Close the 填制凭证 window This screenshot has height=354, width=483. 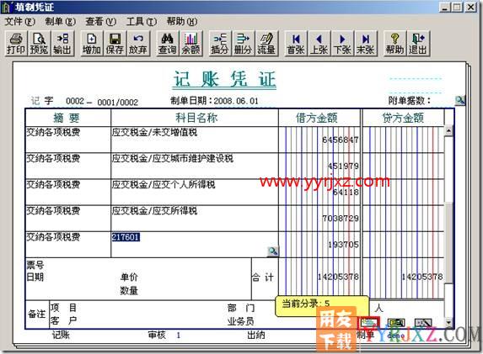pyautogui.click(x=470, y=7)
